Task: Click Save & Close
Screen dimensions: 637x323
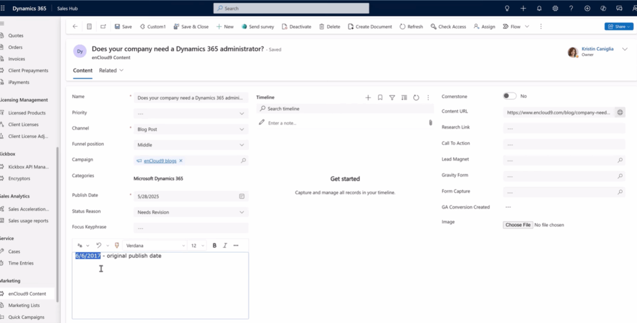Action: (x=191, y=26)
